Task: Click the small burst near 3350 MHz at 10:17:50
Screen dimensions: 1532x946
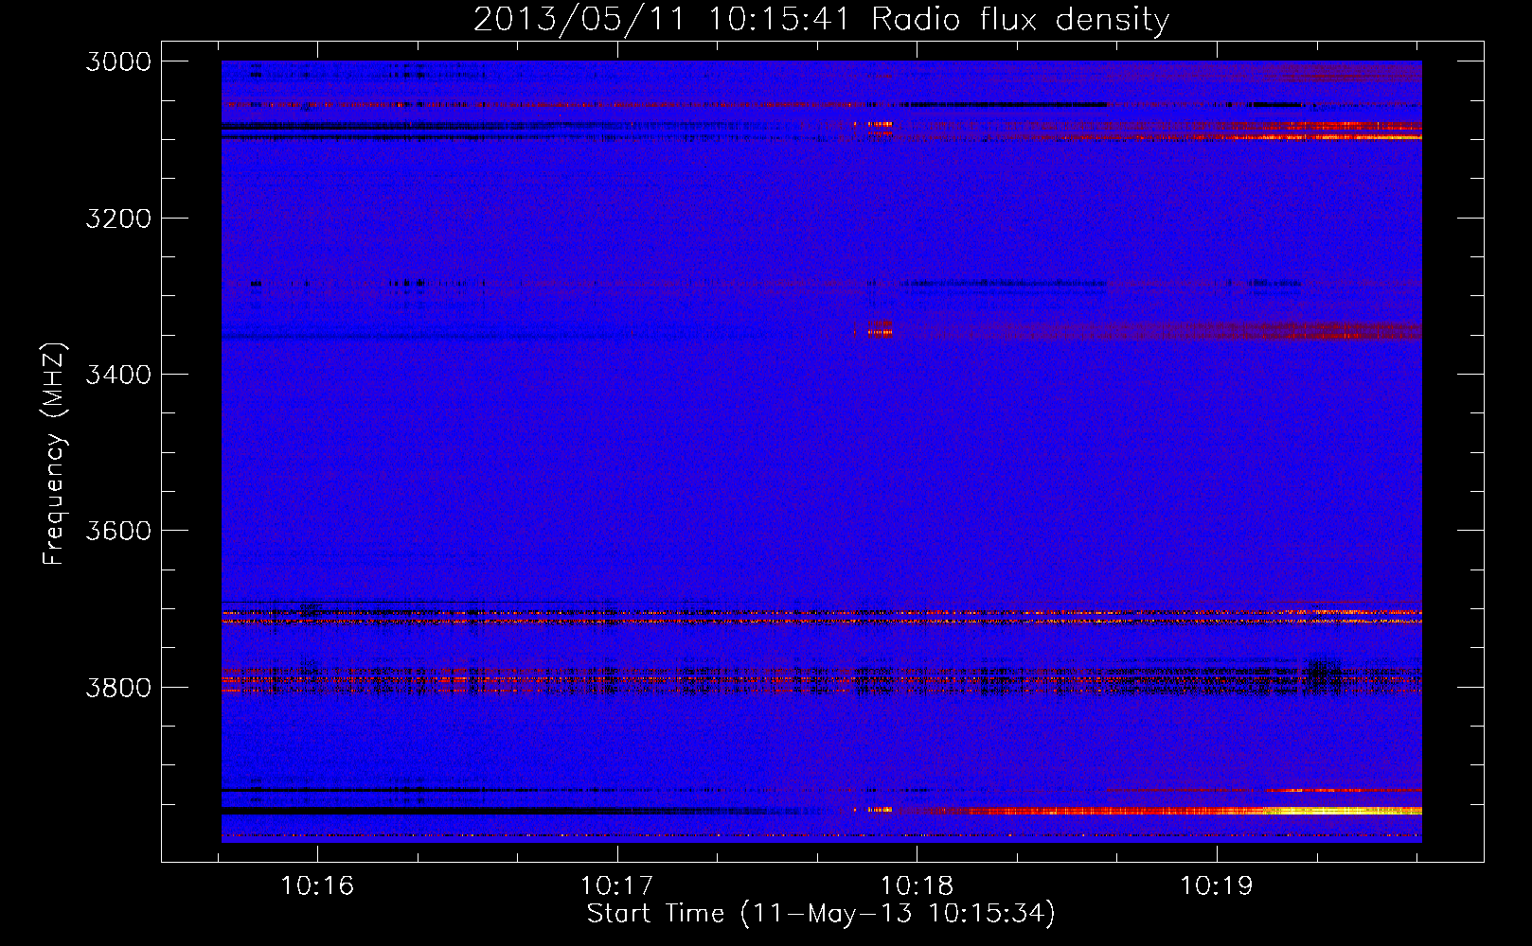Action: click(x=880, y=328)
